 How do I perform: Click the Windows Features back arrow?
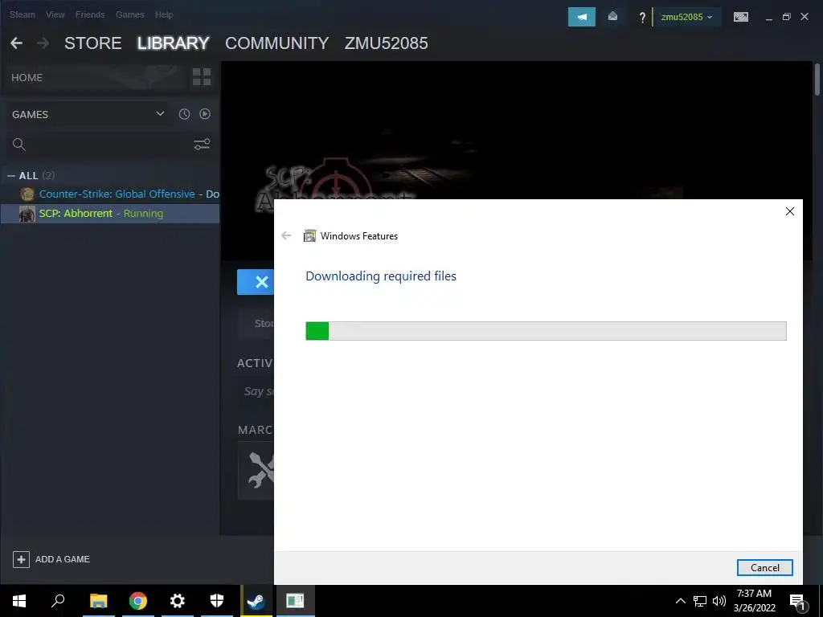click(x=286, y=235)
